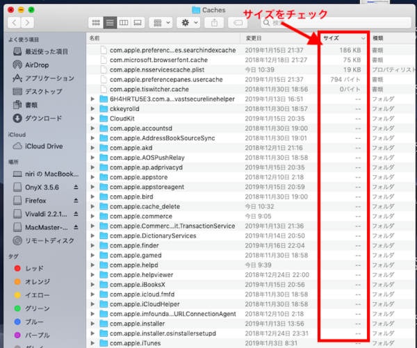Filter by the イエロー tag
417x348 pixels.
tap(32, 295)
